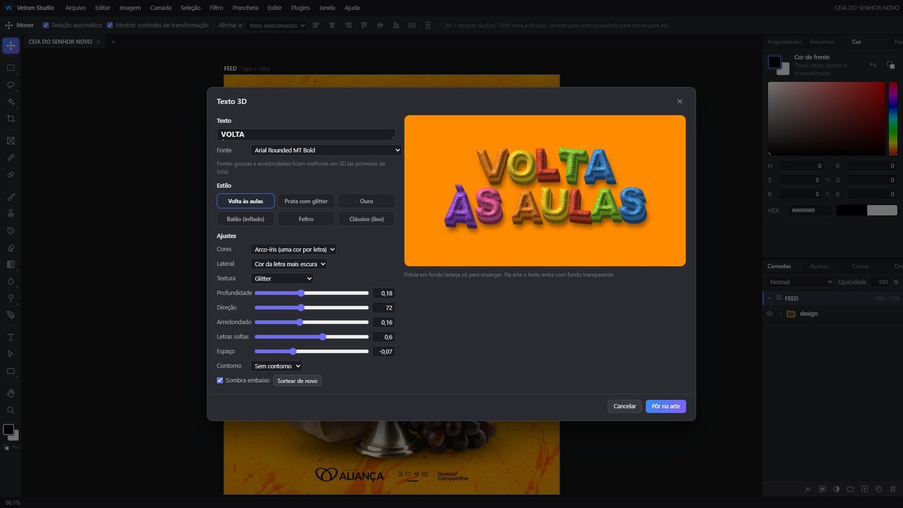
Task: Select the rectangular marquee selection tool
Action: pyautogui.click(x=11, y=68)
